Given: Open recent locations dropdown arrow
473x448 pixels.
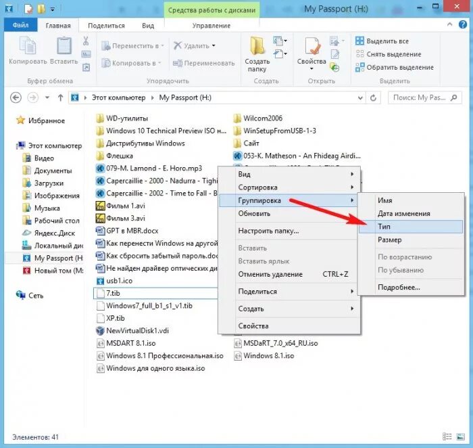Looking at the screenshot, I should [x=47, y=97].
